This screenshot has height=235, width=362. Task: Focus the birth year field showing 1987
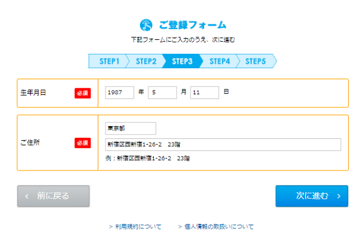(x=119, y=92)
